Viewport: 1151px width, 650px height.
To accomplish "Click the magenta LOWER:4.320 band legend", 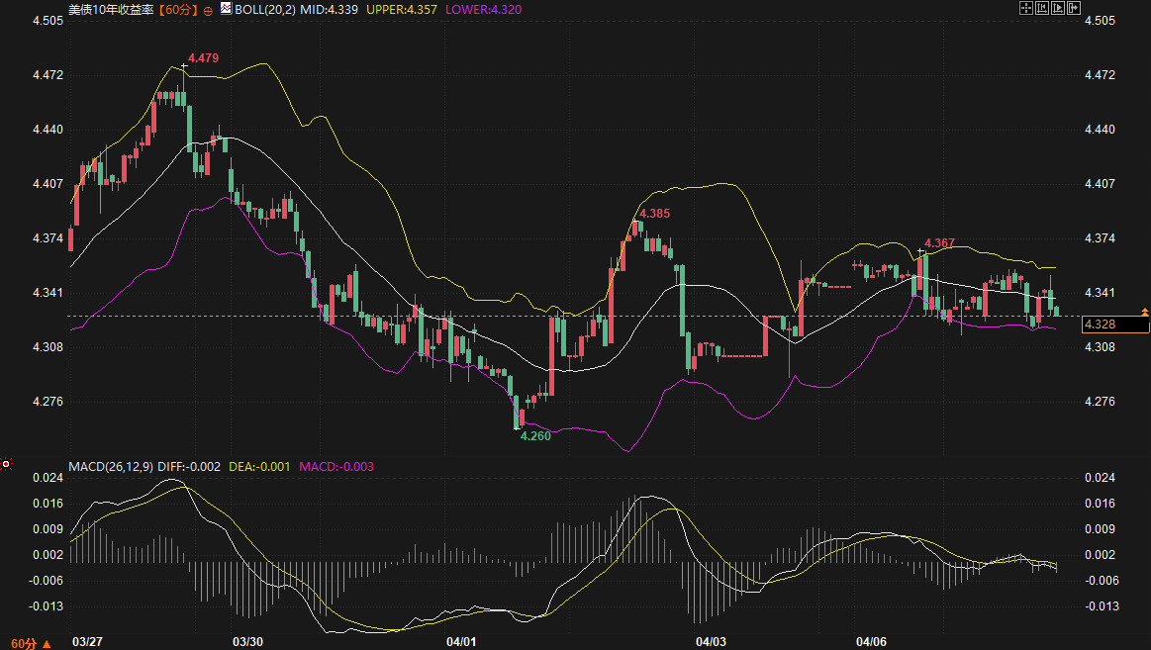I will click(484, 9).
